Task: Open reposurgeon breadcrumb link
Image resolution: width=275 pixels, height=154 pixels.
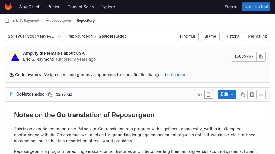Action: click(61, 21)
